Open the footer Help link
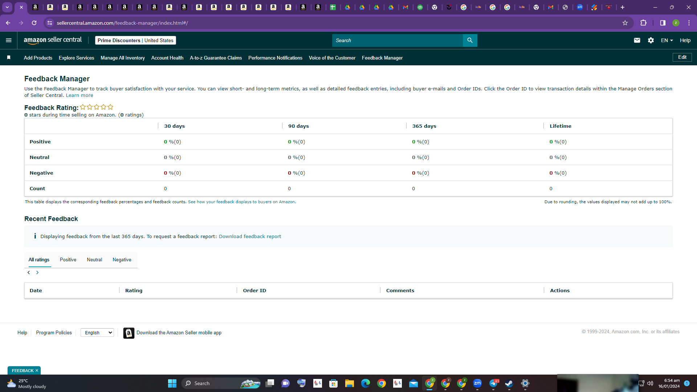Viewport: 697px width, 392px height. (22, 333)
